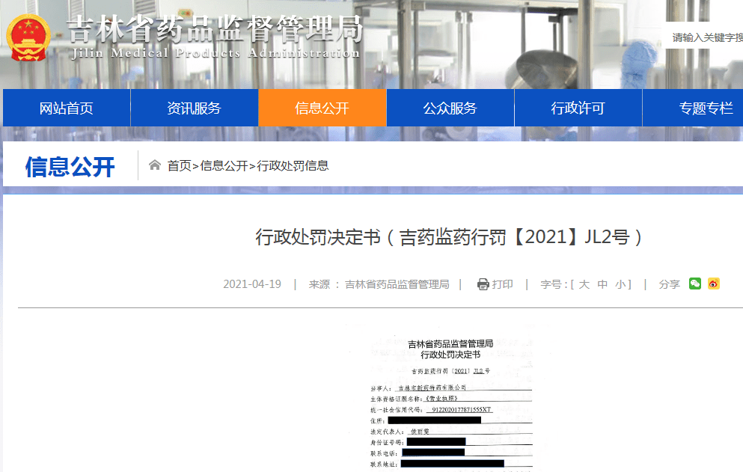Select 大 to enlarge the font size
743x472 pixels.
[x=586, y=284]
